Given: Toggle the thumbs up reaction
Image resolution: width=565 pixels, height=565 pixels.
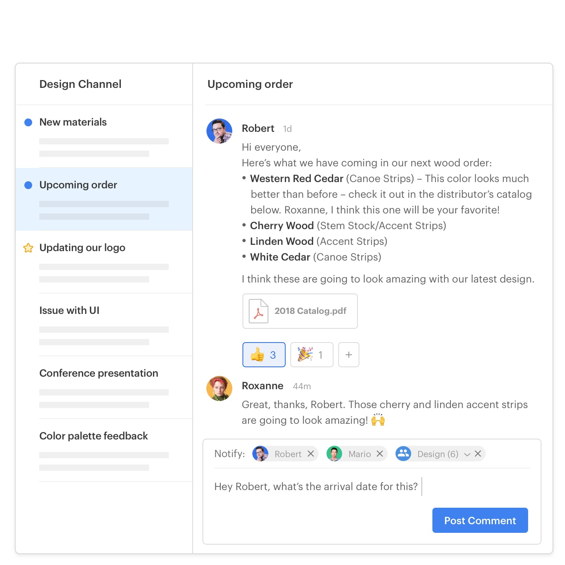Looking at the screenshot, I should [x=264, y=355].
